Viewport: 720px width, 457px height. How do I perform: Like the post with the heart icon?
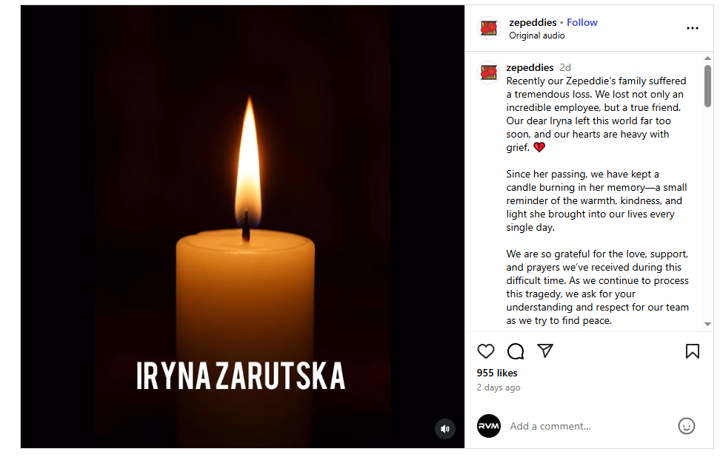485,351
